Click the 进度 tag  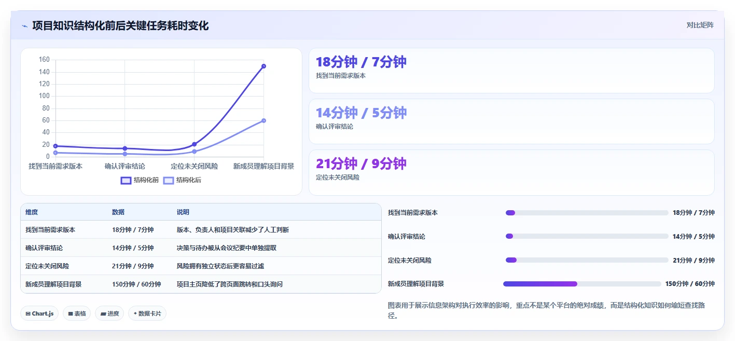tap(109, 313)
